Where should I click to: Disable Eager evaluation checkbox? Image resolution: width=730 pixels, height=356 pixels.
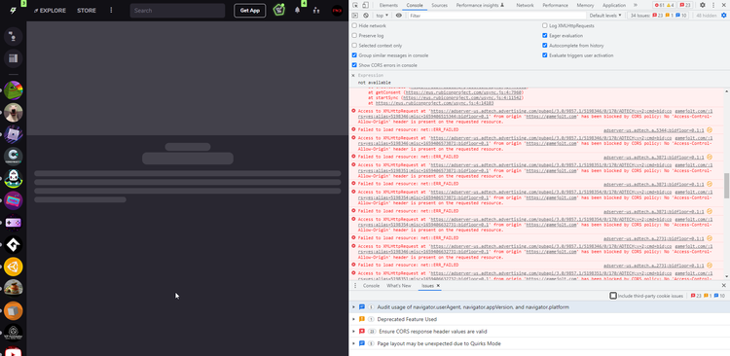coord(545,35)
